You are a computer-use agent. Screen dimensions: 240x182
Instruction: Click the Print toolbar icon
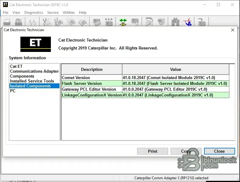click(x=7, y=22)
